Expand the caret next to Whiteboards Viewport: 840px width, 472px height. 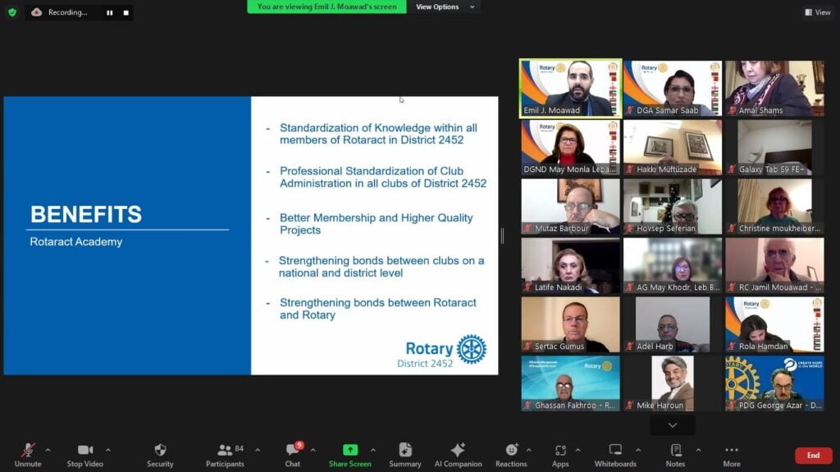point(638,450)
